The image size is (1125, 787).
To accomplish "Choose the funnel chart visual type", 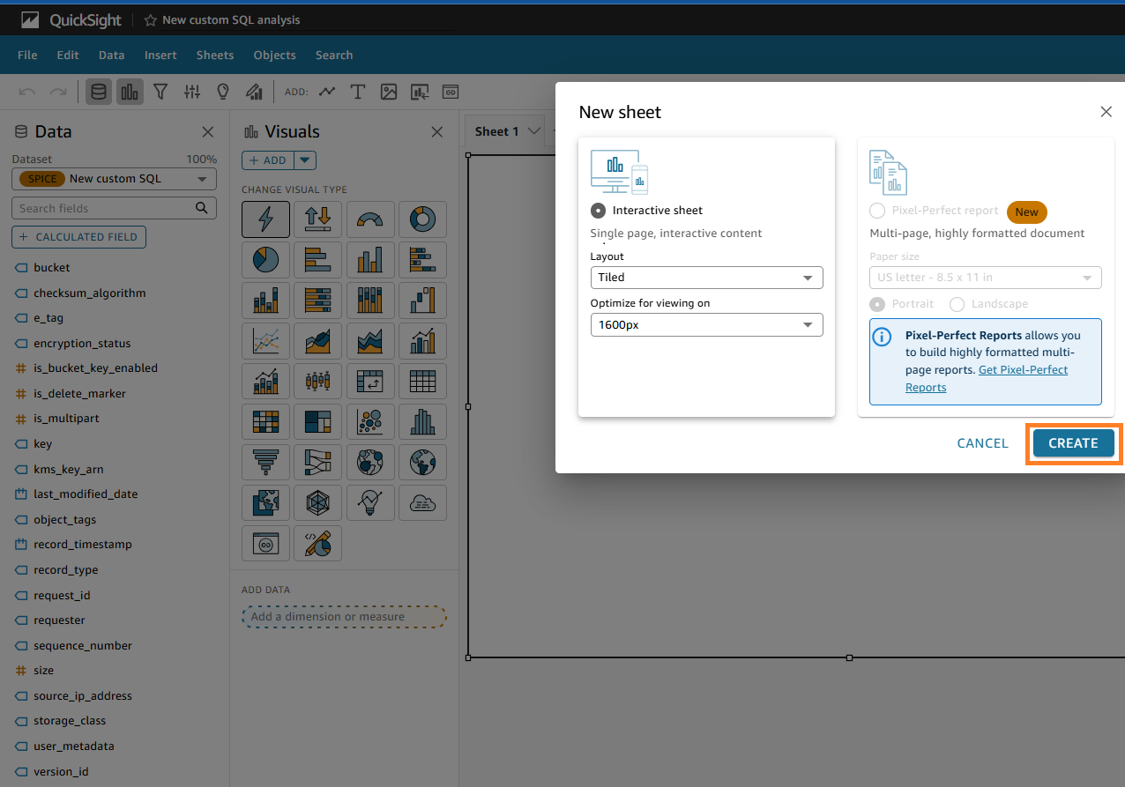I will (x=265, y=462).
